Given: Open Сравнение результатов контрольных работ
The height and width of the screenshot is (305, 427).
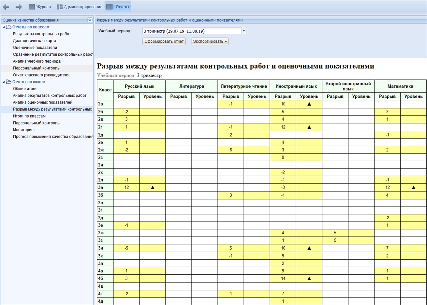Looking at the screenshot, I should point(53,54).
